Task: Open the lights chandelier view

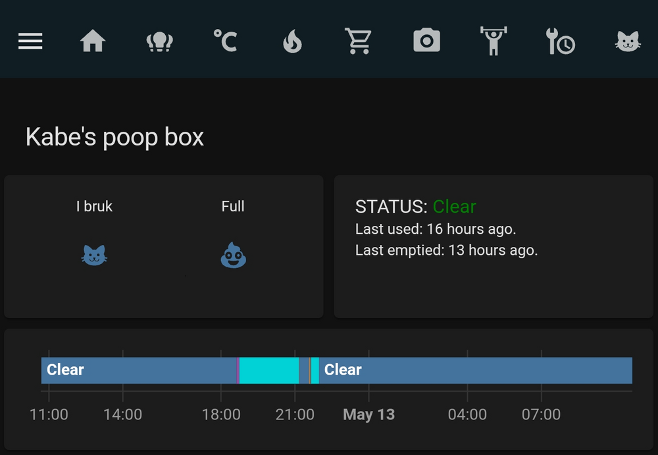Action: (159, 41)
